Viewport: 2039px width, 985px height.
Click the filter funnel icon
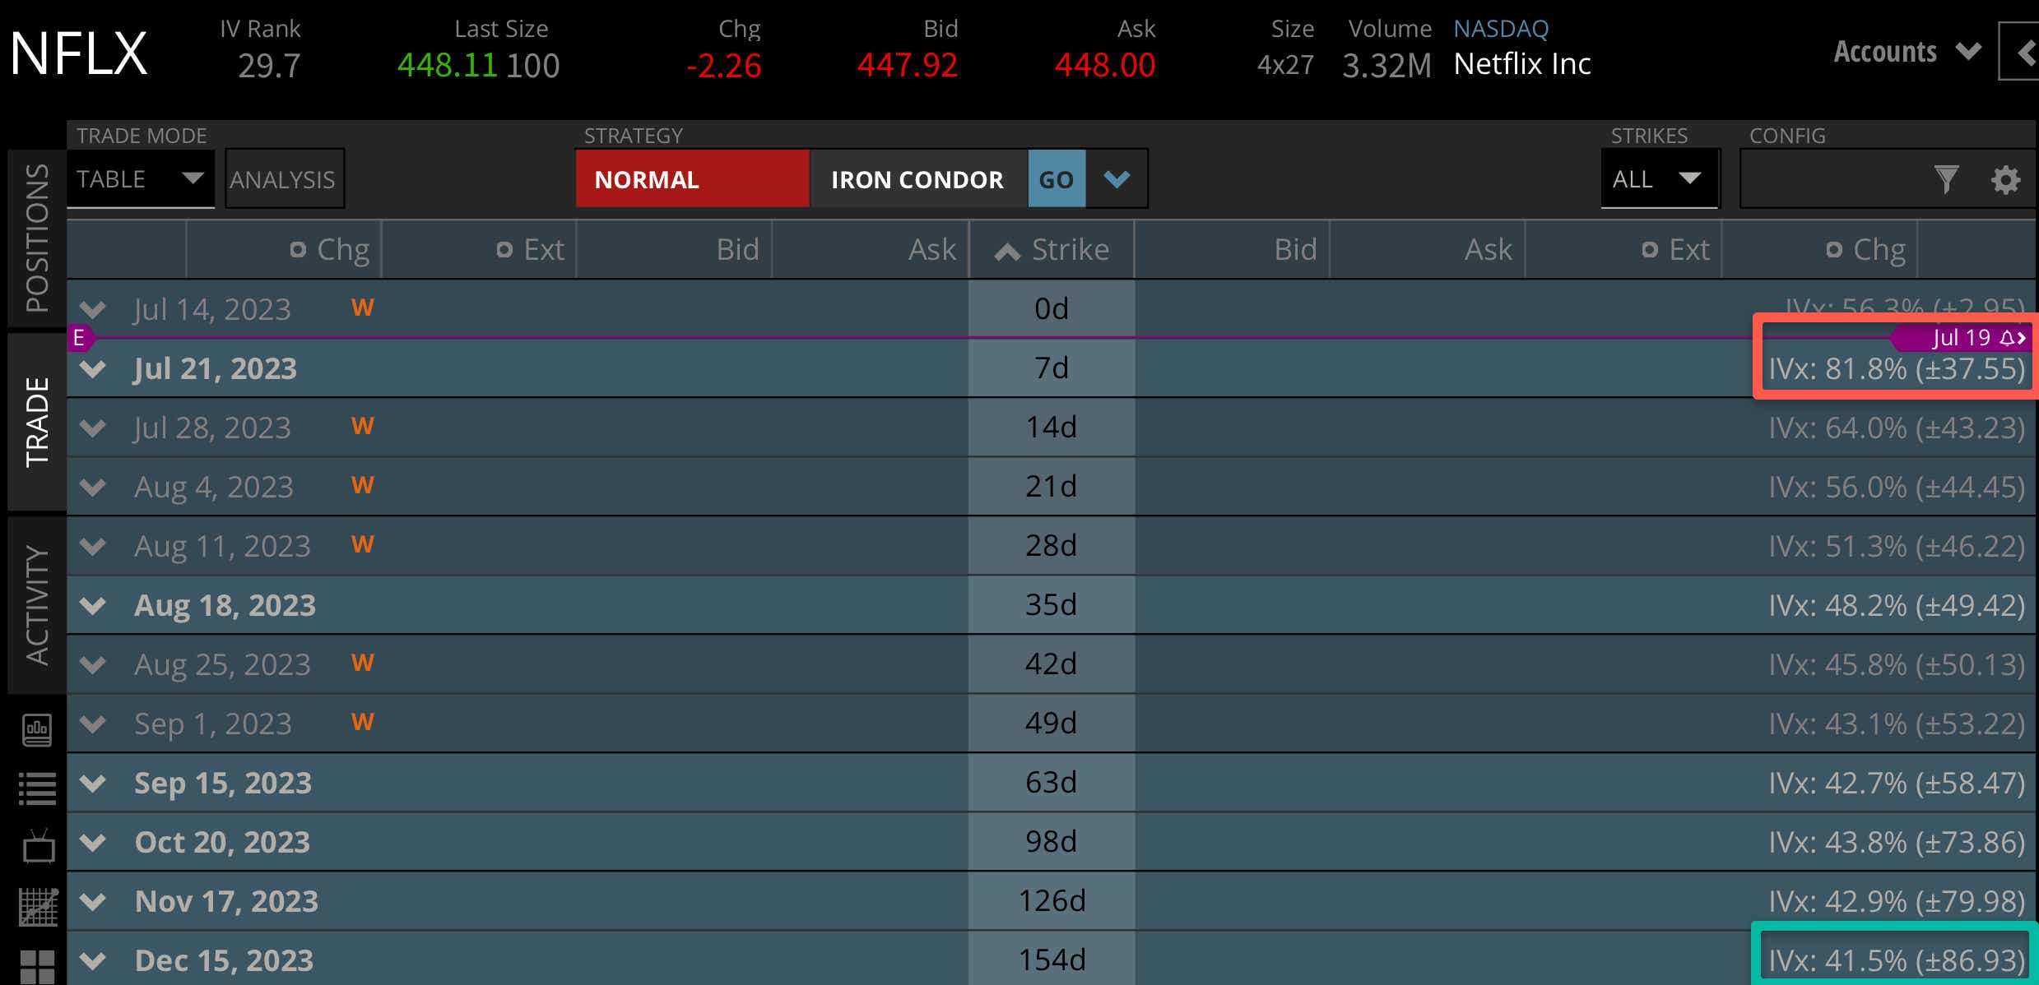[x=1946, y=178]
